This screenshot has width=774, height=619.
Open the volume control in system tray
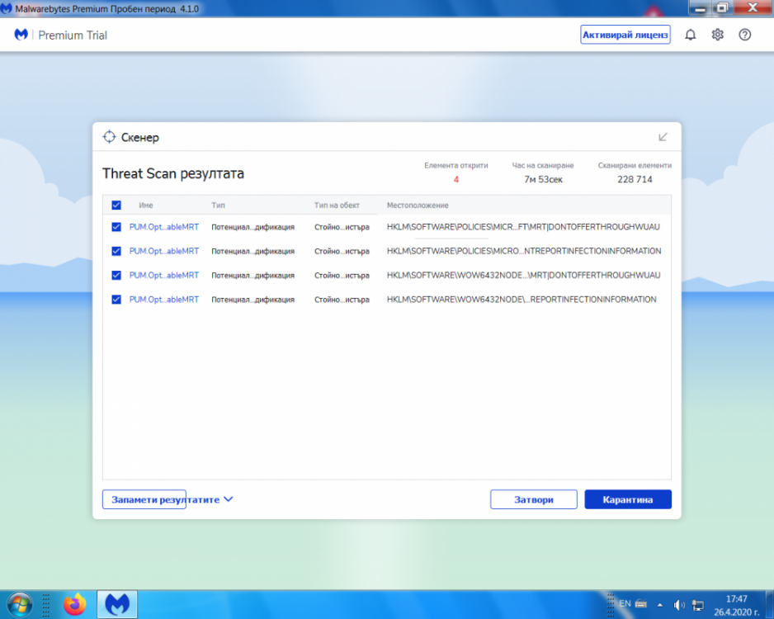pos(679,605)
